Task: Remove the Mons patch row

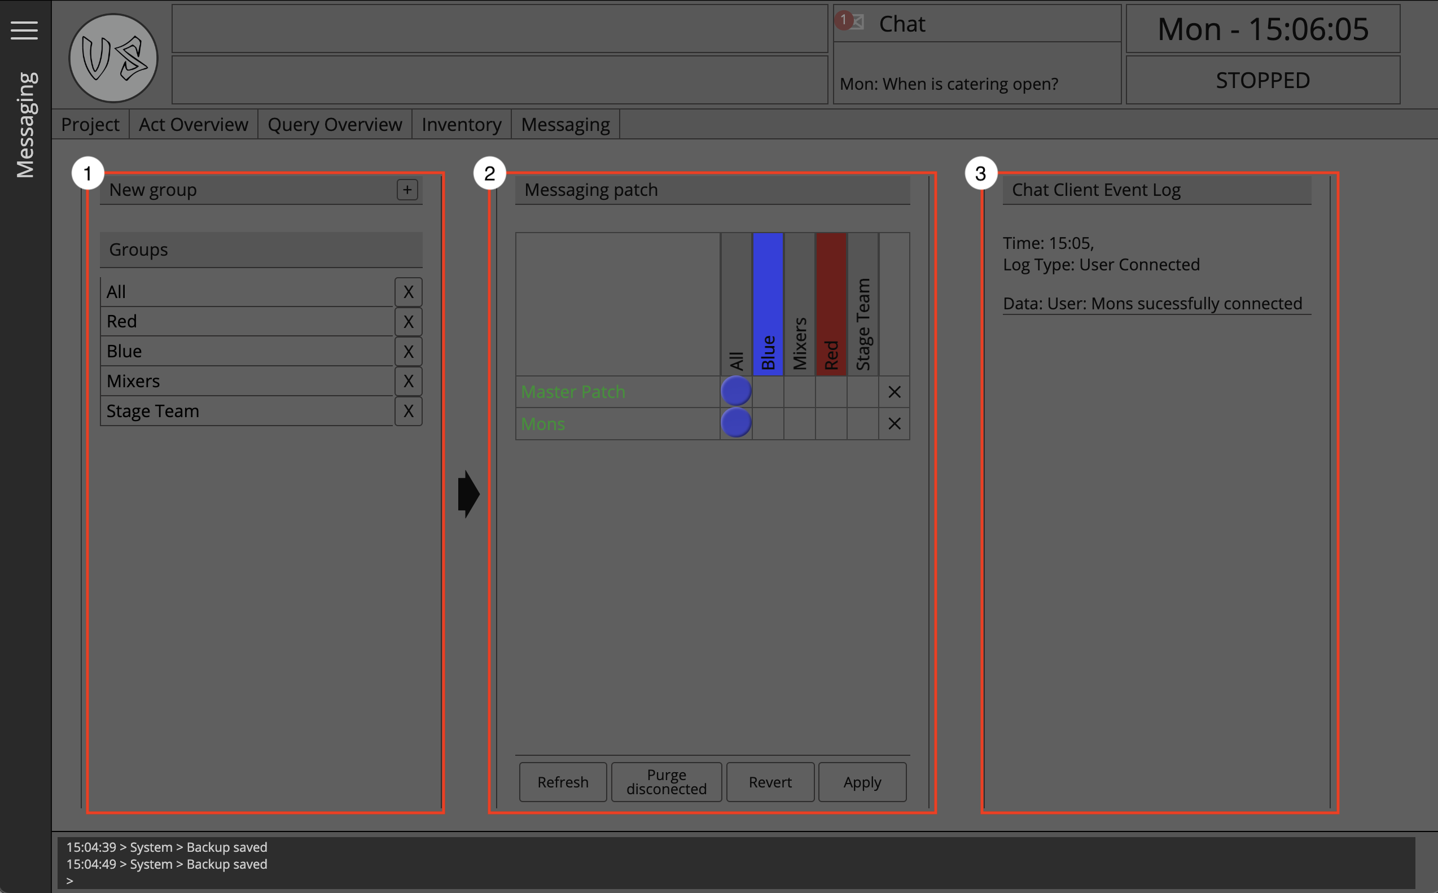Action: (895, 423)
